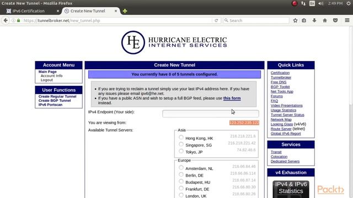Open a new tab with the plus icon
Screen dimensions: 353x198
125,11
